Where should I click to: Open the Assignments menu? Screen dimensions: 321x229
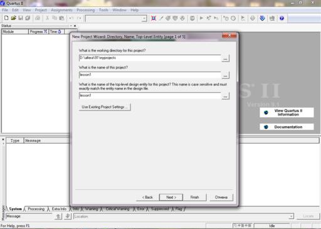click(61, 10)
